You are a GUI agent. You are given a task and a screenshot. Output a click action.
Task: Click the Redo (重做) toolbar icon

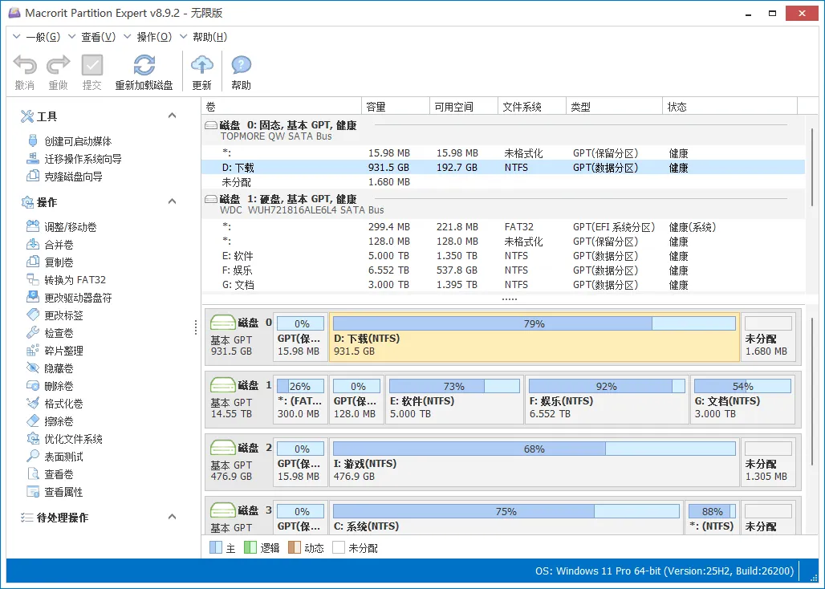click(58, 65)
